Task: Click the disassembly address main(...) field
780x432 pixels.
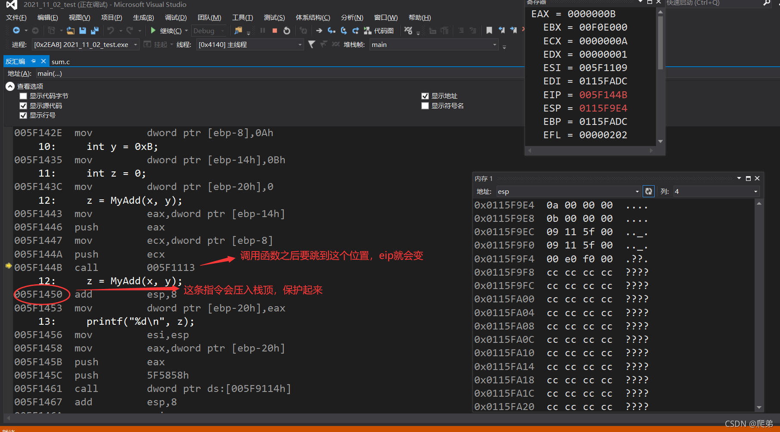Action: (279, 74)
